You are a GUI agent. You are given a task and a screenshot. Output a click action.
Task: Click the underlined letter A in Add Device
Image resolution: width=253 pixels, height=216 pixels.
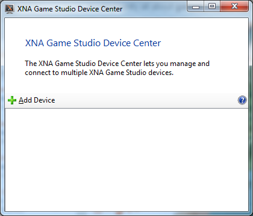coord(21,100)
